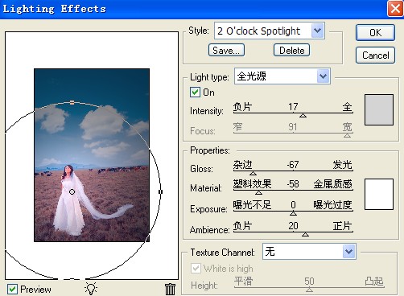The image size is (404, 296).
Task: Click OK to apply lighting effects
Action: (x=375, y=33)
